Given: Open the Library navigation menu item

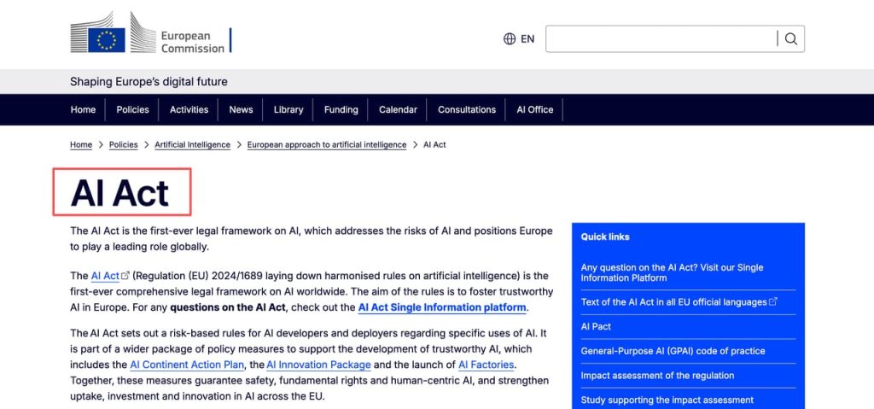Looking at the screenshot, I should click(288, 109).
